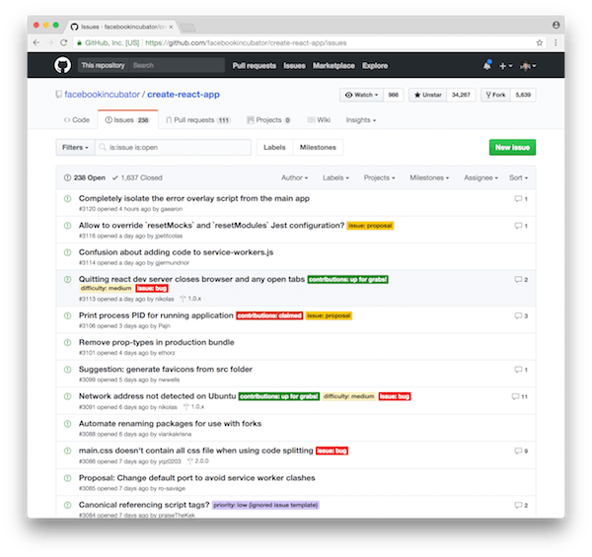Open comments on the Network address issue
592x557 pixels.
tap(520, 396)
